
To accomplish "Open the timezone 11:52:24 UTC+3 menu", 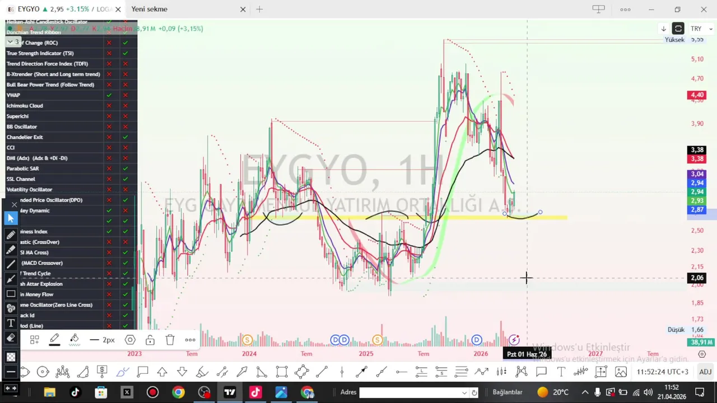I will [x=663, y=372].
